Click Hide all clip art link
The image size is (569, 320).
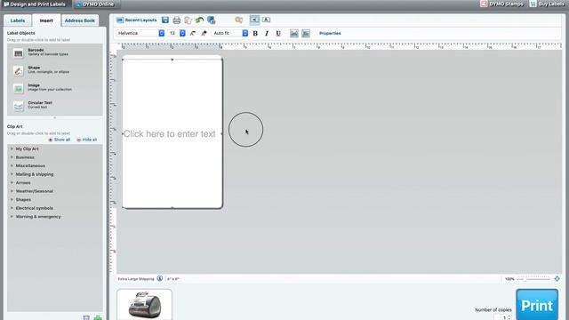87,140
